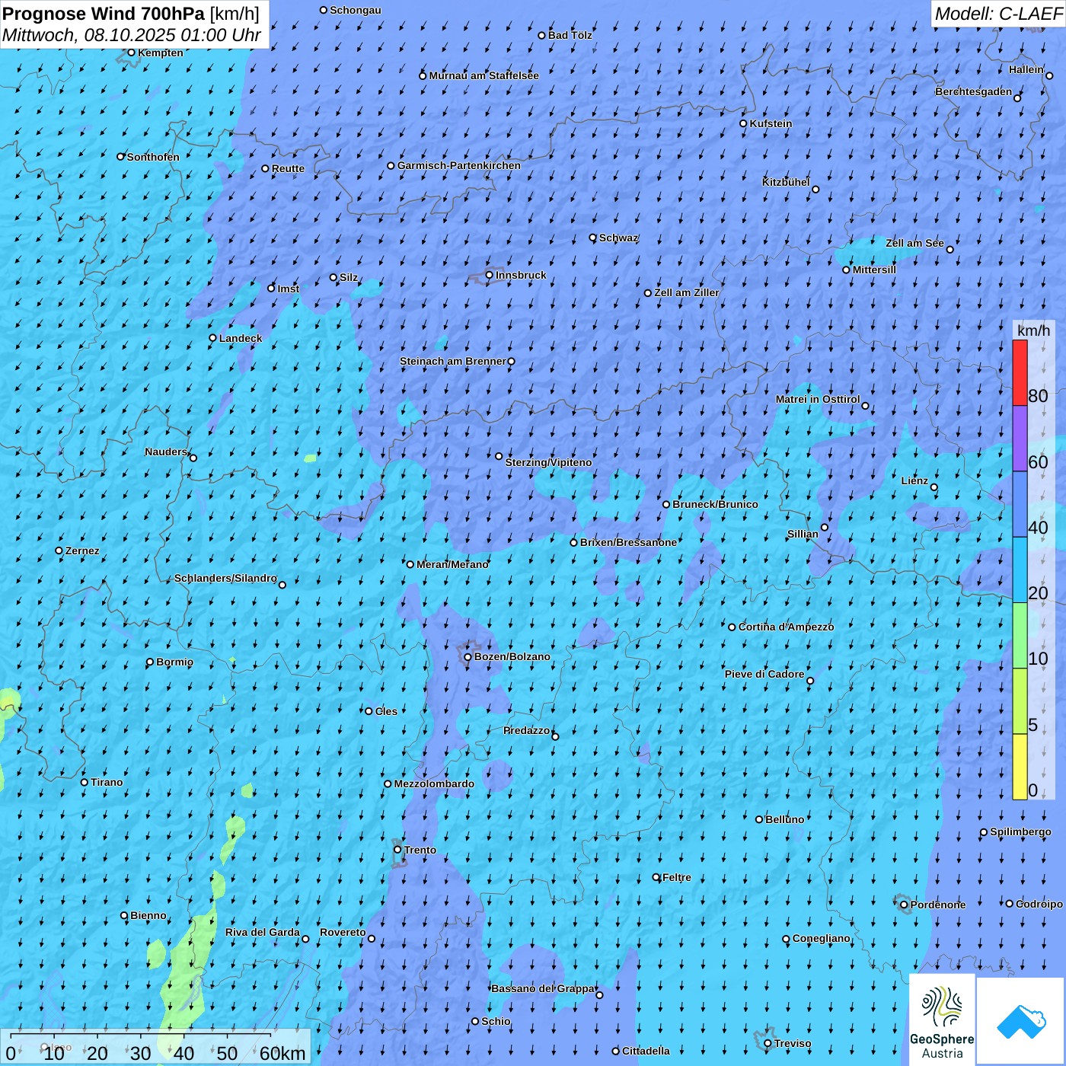Click the Kempten city marker

(131, 53)
